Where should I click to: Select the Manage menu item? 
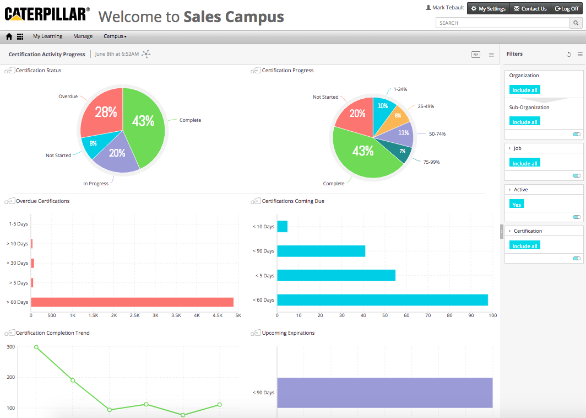point(83,36)
